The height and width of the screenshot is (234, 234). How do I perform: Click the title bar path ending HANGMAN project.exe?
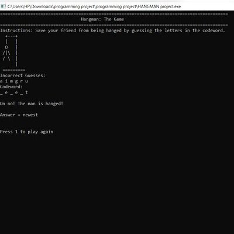point(94,6)
